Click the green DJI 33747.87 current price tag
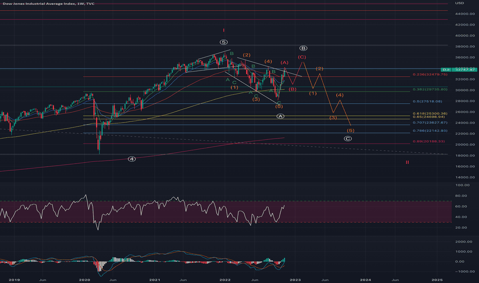 tap(459, 70)
